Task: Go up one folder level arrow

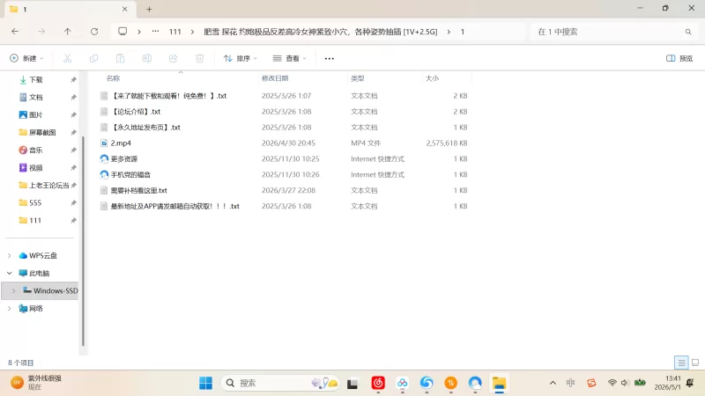Action: (x=68, y=32)
